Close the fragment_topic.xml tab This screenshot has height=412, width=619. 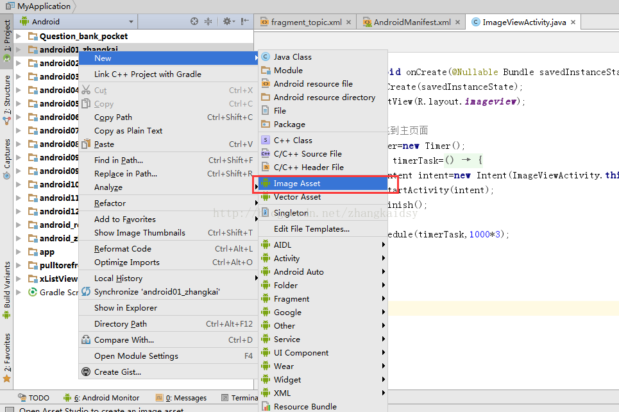tap(348, 22)
